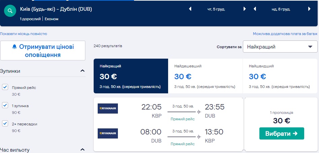319x153 pixels.
Task: Click the Ryanair logo on return flight
Action: (107, 133)
